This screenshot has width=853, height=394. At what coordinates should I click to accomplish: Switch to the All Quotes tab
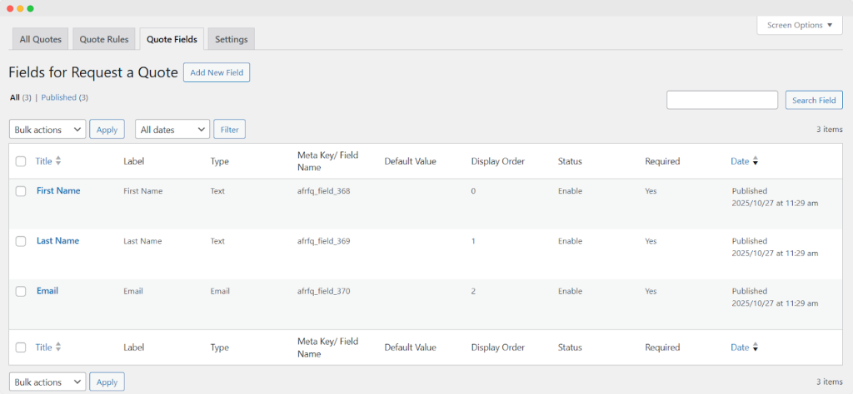41,39
